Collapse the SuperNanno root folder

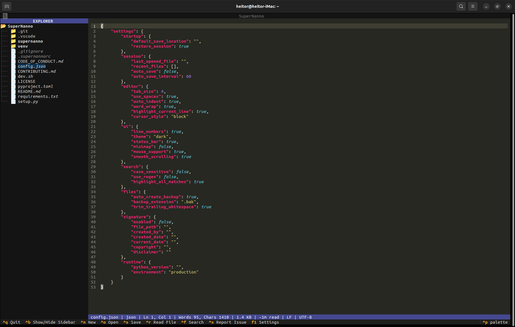click(x=20, y=26)
